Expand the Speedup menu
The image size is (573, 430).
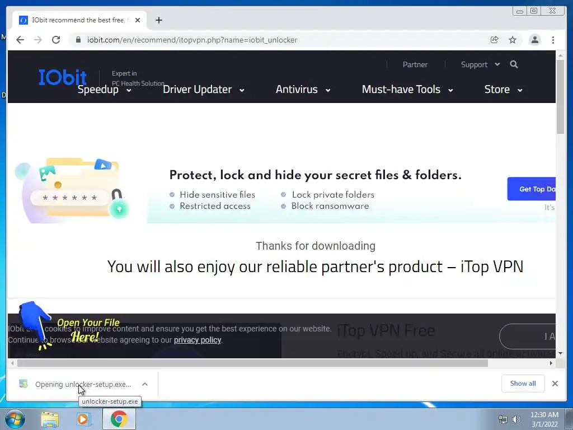(105, 90)
